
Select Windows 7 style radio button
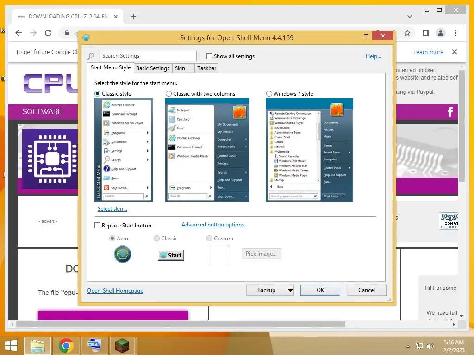[x=269, y=94]
